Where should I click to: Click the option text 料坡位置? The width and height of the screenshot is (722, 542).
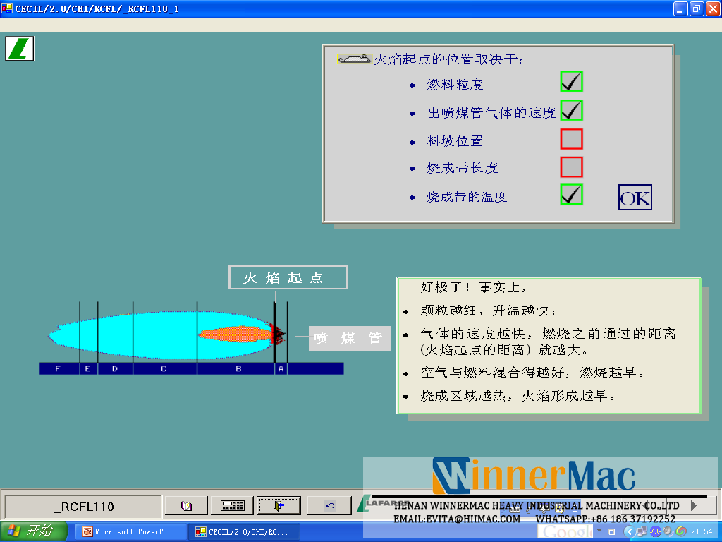[455, 140]
